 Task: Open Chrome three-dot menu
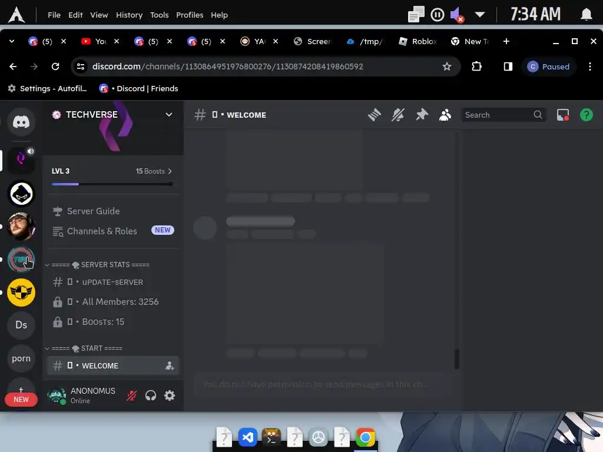click(x=590, y=67)
